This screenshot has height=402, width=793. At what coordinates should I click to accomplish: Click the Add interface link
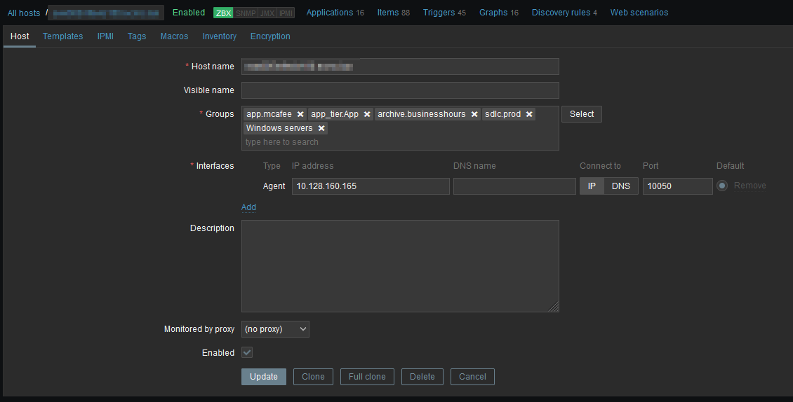coord(248,207)
